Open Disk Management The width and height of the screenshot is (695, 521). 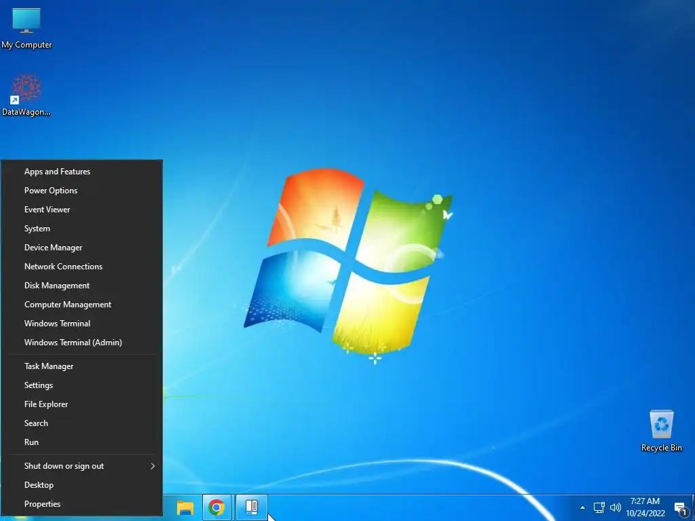pyautogui.click(x=82, y=286)
